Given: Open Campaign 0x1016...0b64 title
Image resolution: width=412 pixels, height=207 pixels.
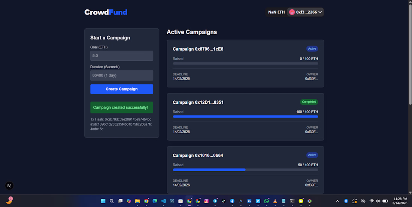Looking at the screenshot, I should 198,156.
